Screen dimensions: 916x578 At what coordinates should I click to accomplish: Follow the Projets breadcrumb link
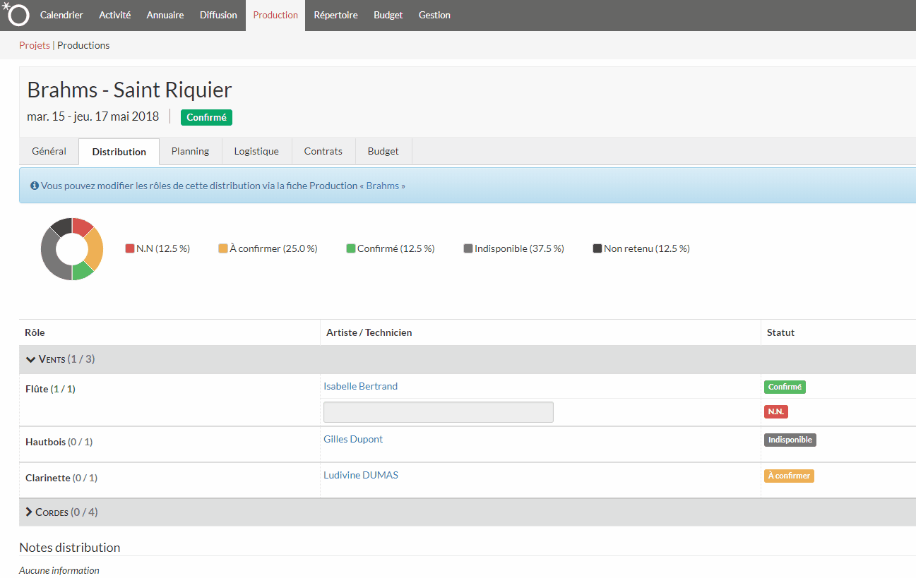35,45
